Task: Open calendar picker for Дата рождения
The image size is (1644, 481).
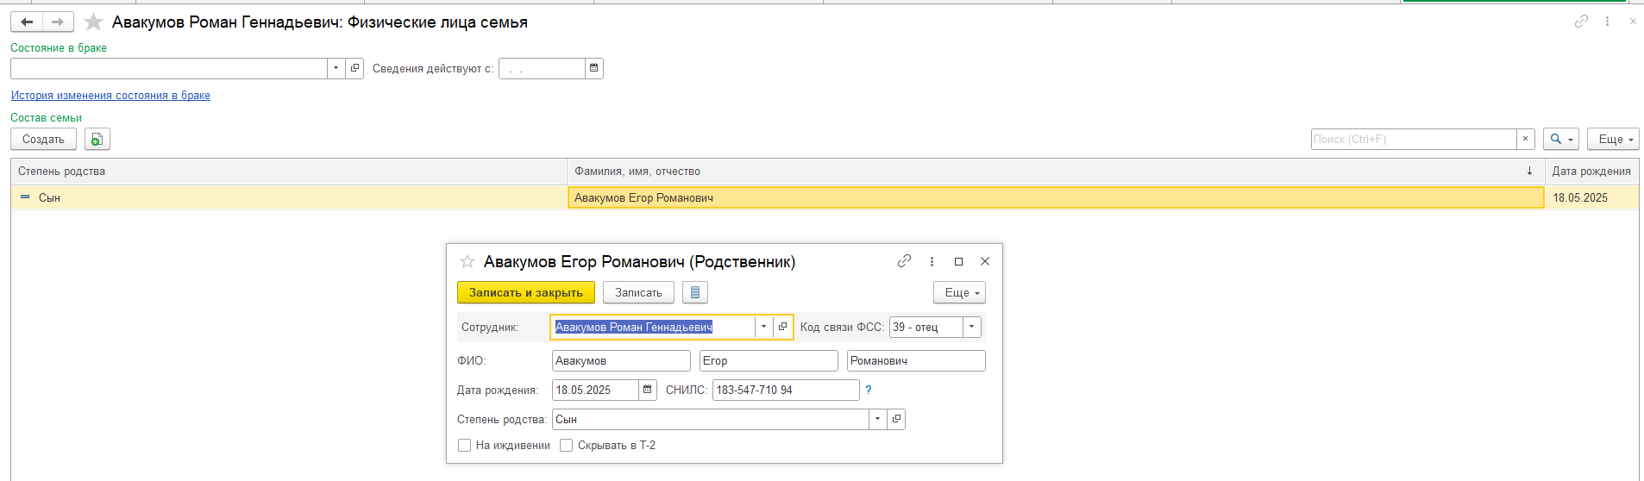Action: pyautogui.click(x=648, y=390)
